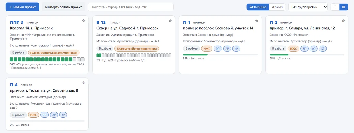Star the П-2 project card
The width and height of the screenshot is (354, 133).
coord(343,21)
